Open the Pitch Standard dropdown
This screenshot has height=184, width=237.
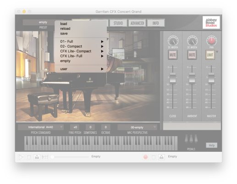click(x=41, y=127)
